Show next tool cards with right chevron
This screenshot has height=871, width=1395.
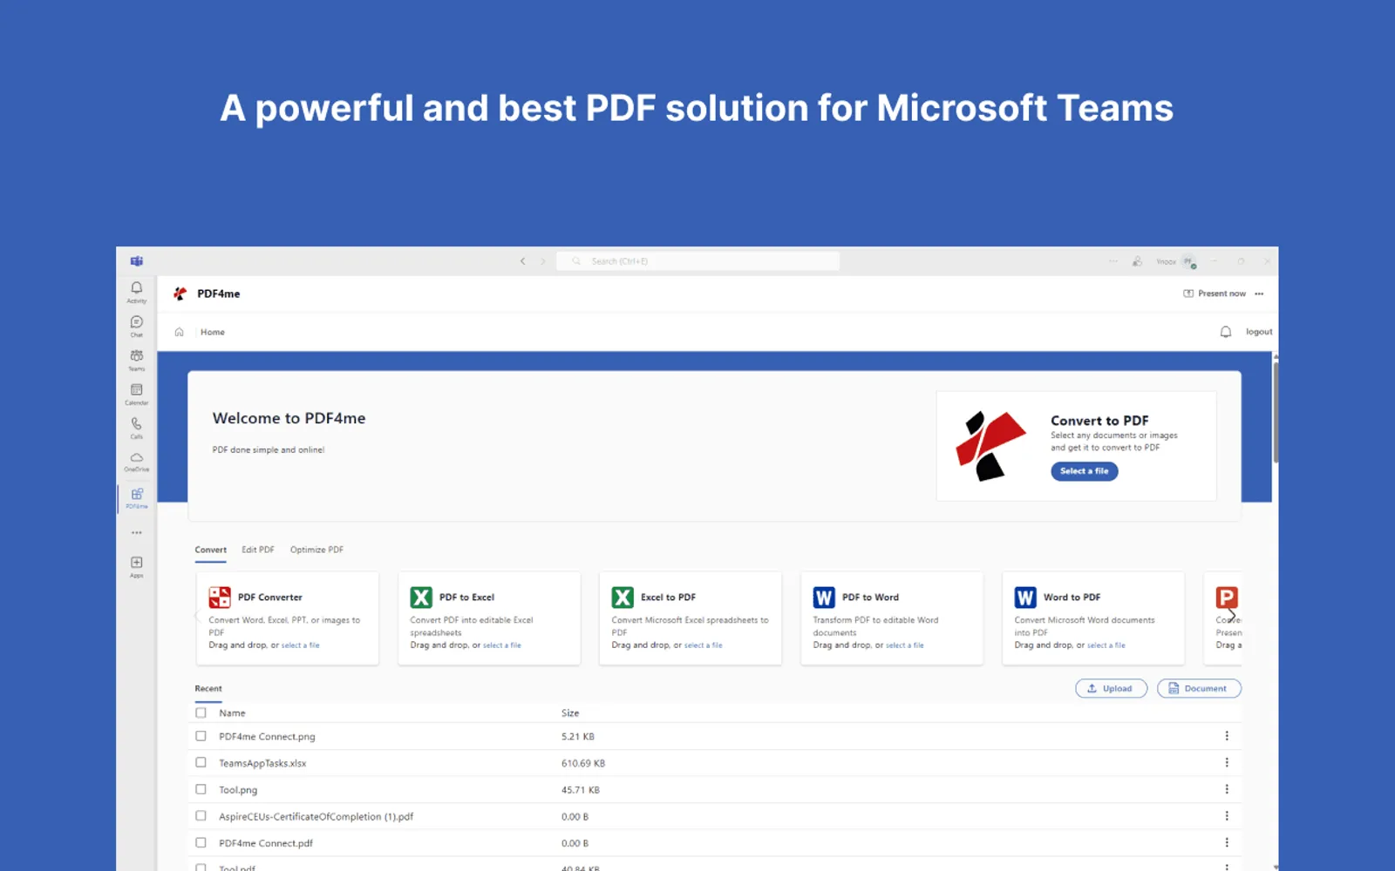[x=1232, y=616]
